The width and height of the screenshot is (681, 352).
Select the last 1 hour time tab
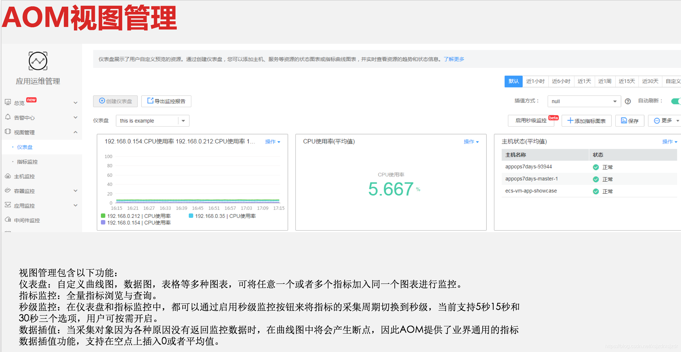click(535, 81)
